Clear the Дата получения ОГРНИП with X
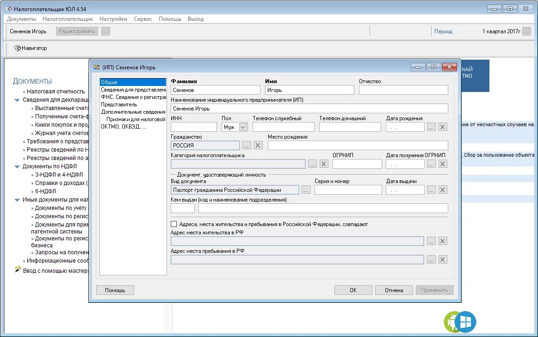The height and width of the screenshot is (337, 538). (443, 164)
